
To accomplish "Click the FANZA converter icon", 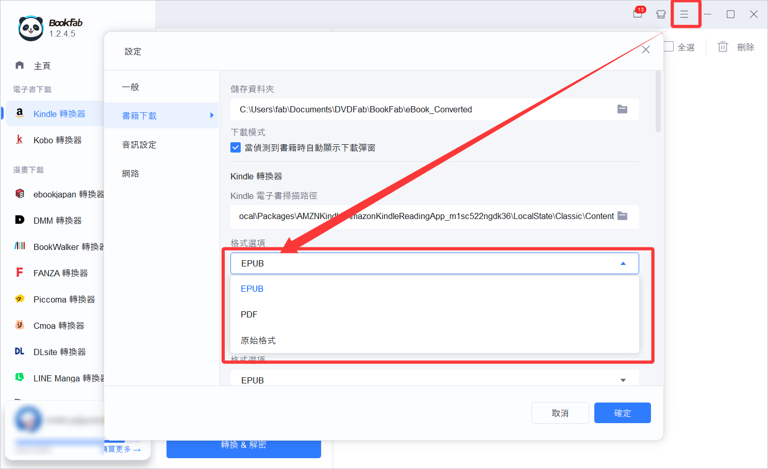I will coord(20,272).
